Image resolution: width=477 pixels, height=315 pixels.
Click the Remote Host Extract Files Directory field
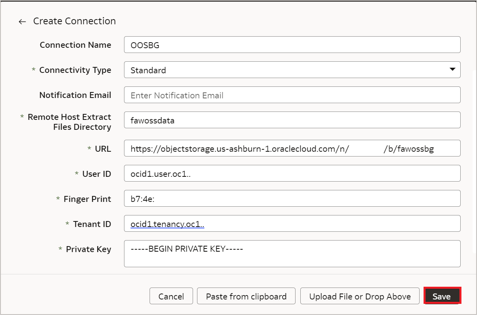click(292, 120)
